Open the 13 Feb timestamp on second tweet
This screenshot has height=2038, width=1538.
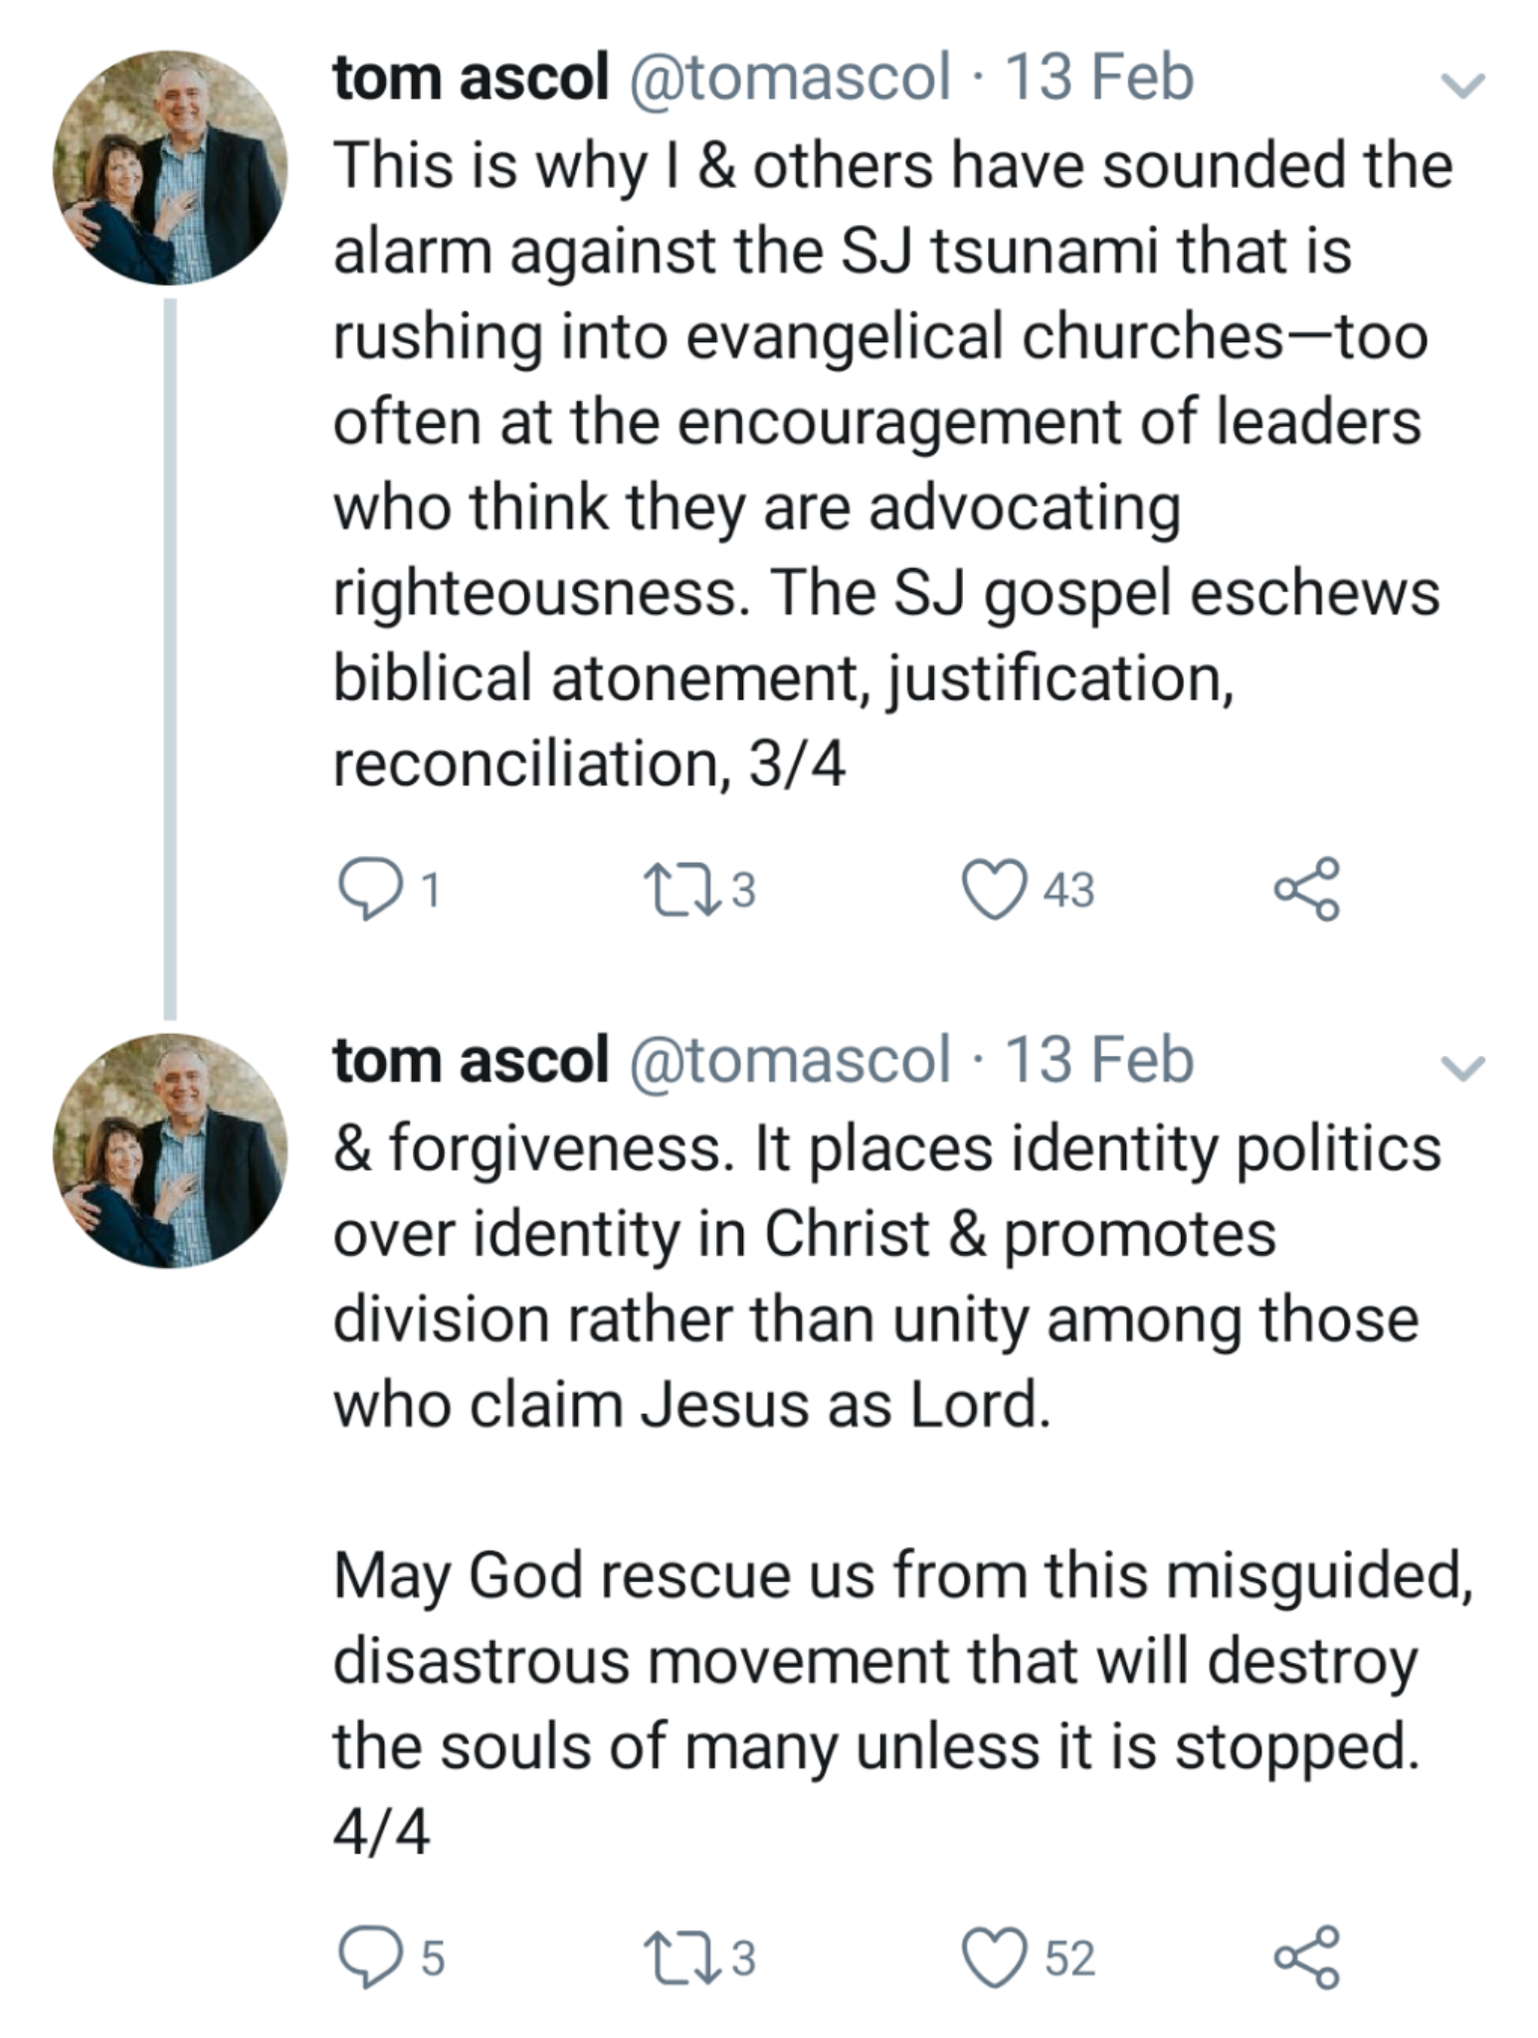[1099, 1060]
